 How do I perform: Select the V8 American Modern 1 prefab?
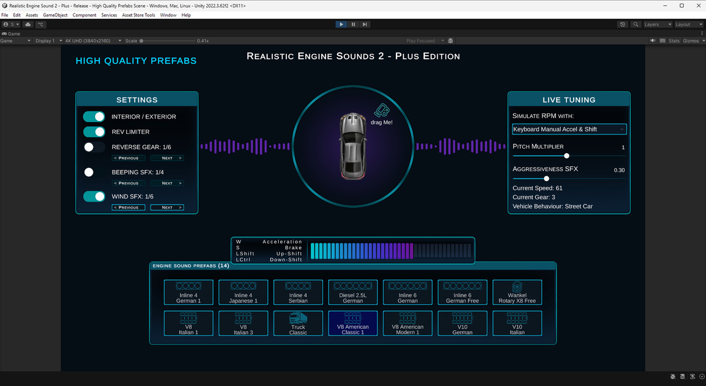407,323
